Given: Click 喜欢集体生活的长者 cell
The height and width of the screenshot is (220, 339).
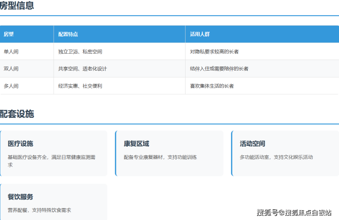Looking at the screenshot, I should click(x=212, y=86).
